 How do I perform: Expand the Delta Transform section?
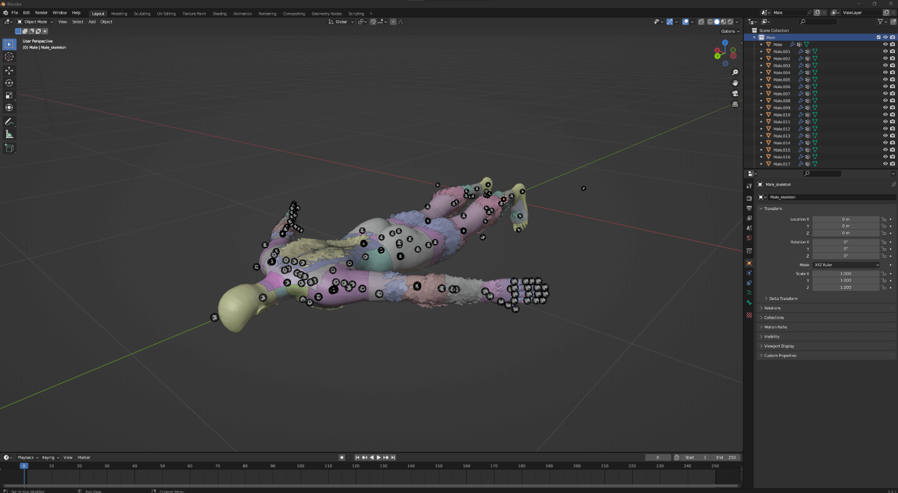(x=783, y=298)
